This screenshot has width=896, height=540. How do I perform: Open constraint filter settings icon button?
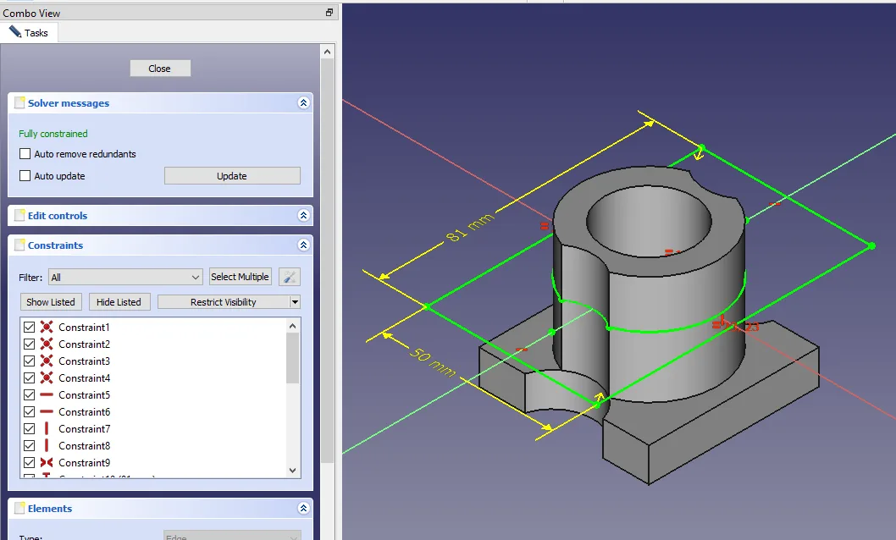click(290, 277)
